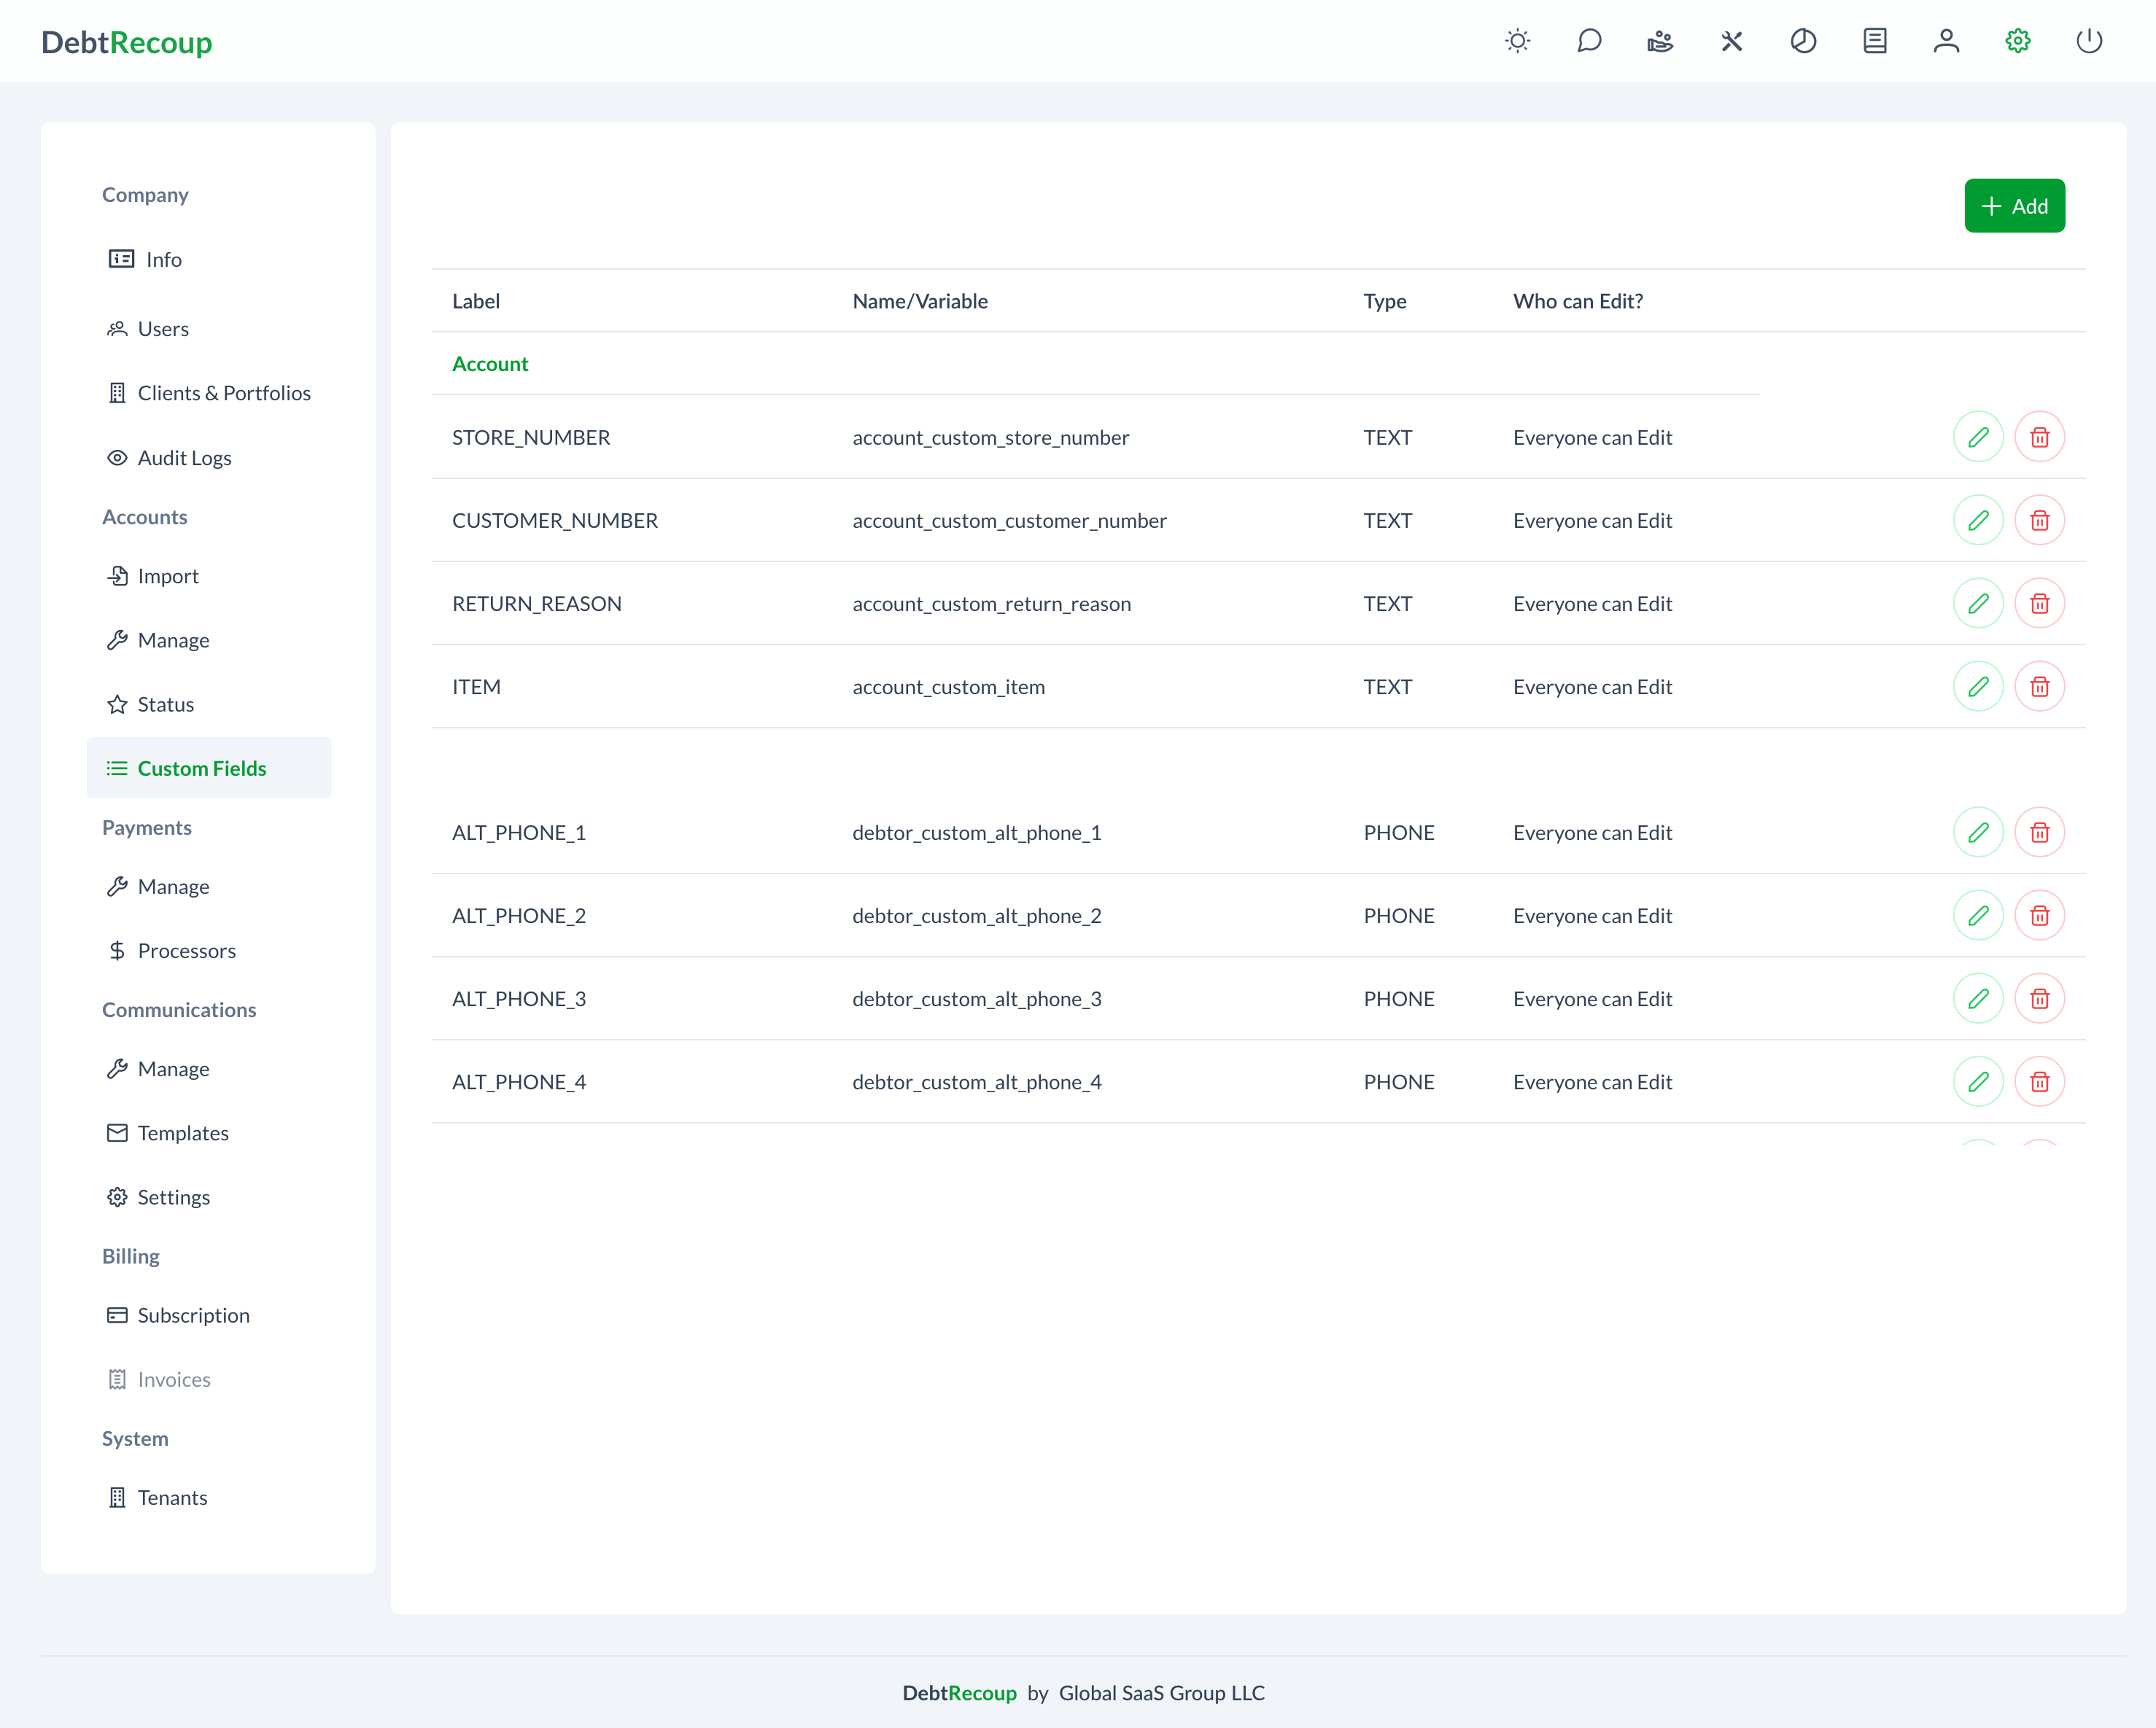Delete the ALT_PHONE_4 field
Screen dimensions: 2156x1728
(2039, 1081)
